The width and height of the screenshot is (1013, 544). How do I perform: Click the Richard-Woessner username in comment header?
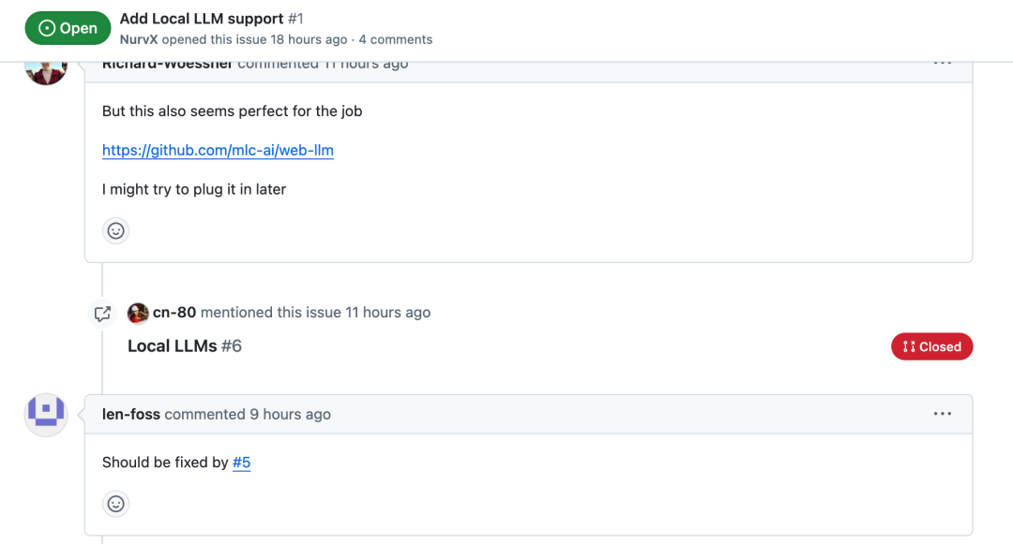tap(167, 65)
